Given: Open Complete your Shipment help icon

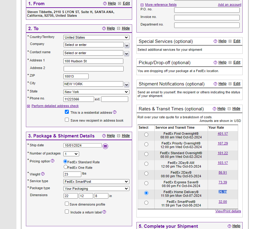Looking at the screenshot, I should tap(229, 226).
